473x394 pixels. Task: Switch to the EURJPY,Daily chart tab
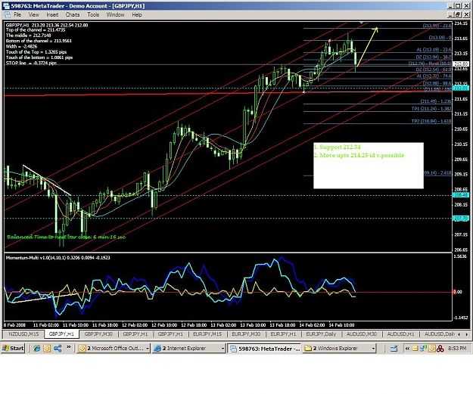click(x=321, y=334)
